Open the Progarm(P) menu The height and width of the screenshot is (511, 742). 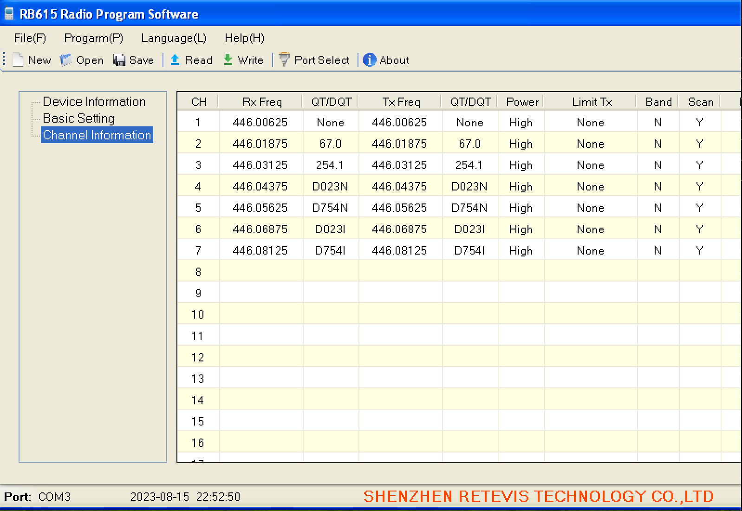[x=94, y=38]
